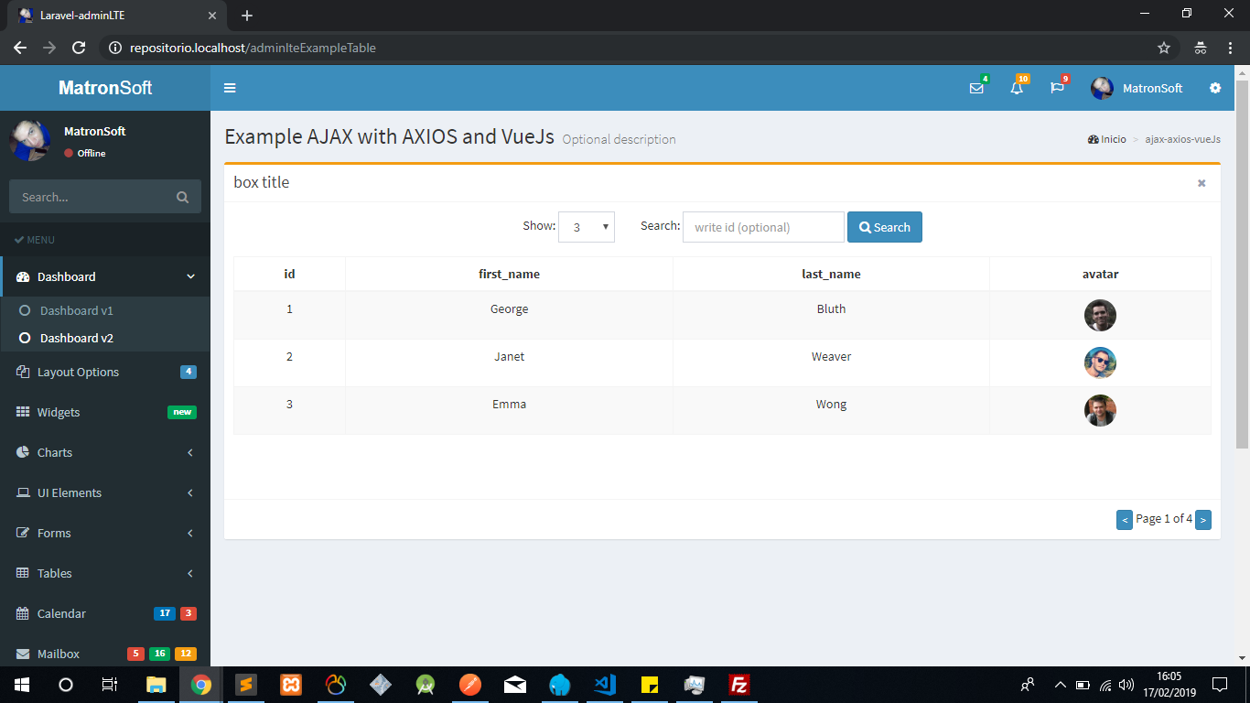The width and height of the screenshot is (1250, 703).
Task: Open Visual Studio Code from taskbar
Action: pyautogui.click(x=605, y=685)
